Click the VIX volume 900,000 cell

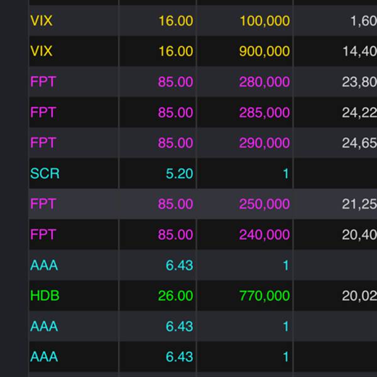click(264, 52)
